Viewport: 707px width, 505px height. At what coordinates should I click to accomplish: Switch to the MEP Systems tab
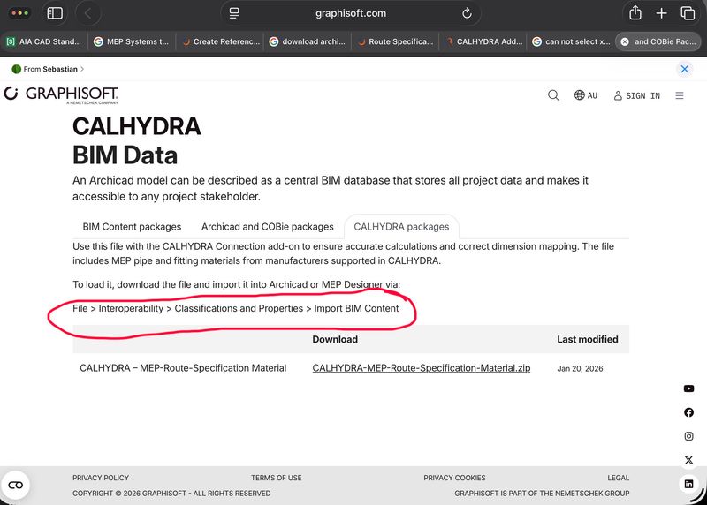(132, 41)
